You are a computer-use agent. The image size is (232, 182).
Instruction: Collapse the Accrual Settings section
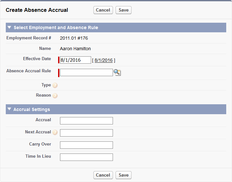coord(9,109)
